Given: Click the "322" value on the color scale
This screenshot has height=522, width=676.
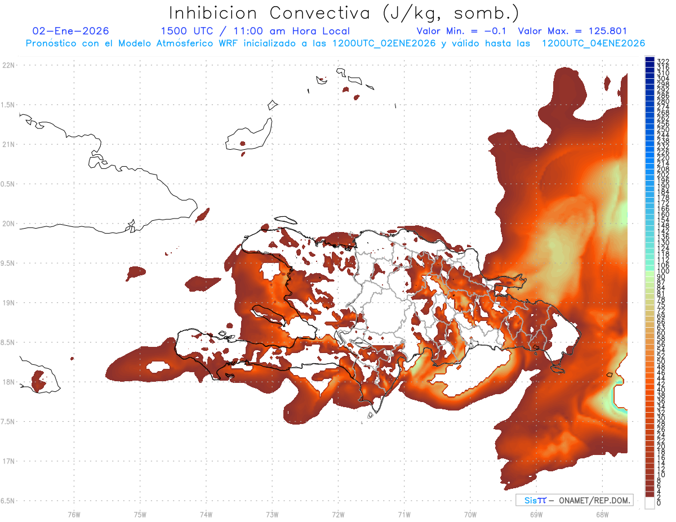Looking at the screenshot, I should pyautogui.click(x=662, y=61).
